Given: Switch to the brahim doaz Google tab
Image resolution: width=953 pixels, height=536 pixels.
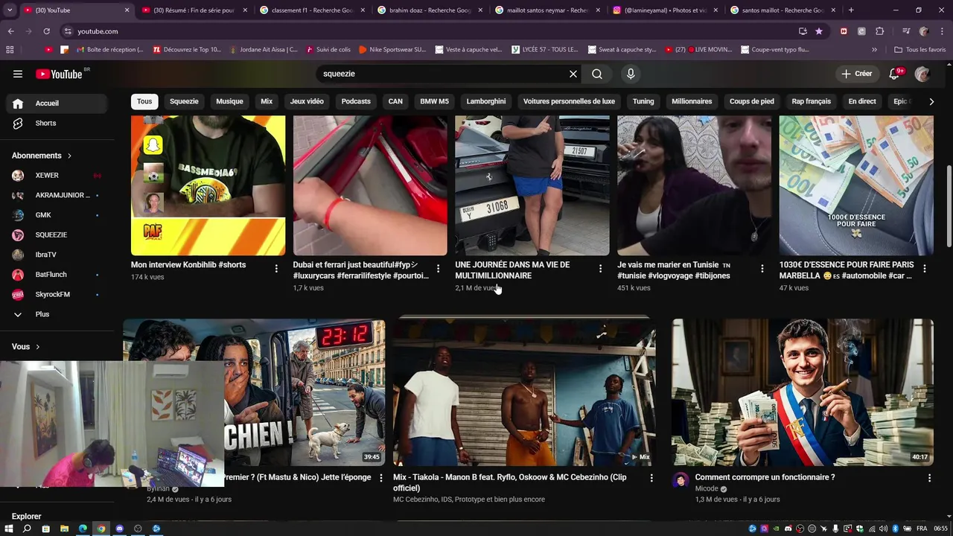Looking at the screenshot, I should [430, 10].
